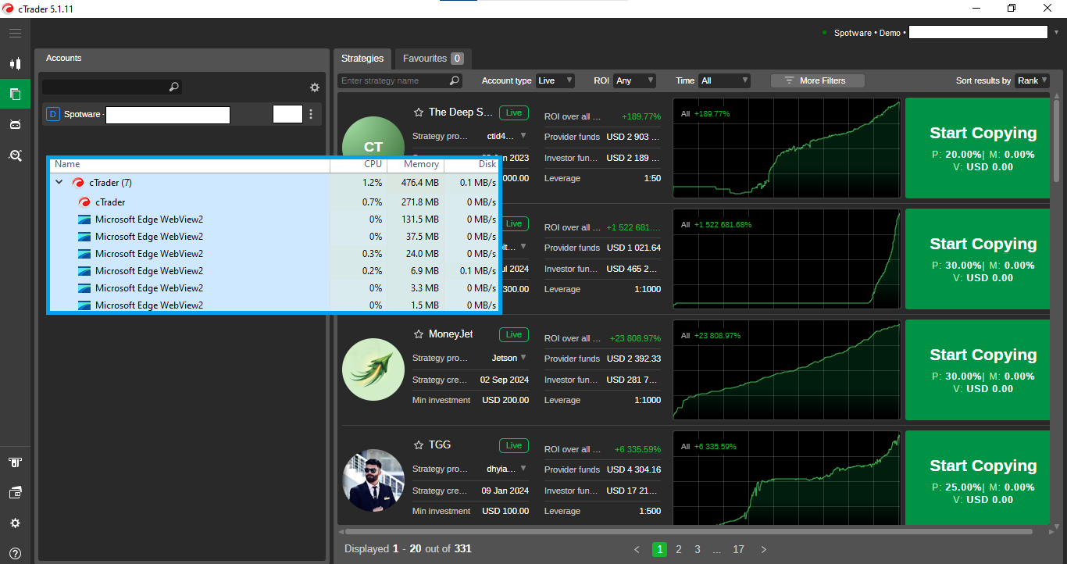Select the MoneyJet strategy name
Image resolution: width=1067 pixels, height=564 pixels.
click(451, 334)
